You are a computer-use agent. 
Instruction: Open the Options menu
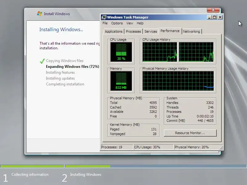click(117, 23)
